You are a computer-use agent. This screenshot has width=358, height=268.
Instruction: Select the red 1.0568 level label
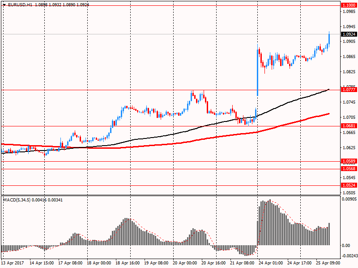(349, 169)
